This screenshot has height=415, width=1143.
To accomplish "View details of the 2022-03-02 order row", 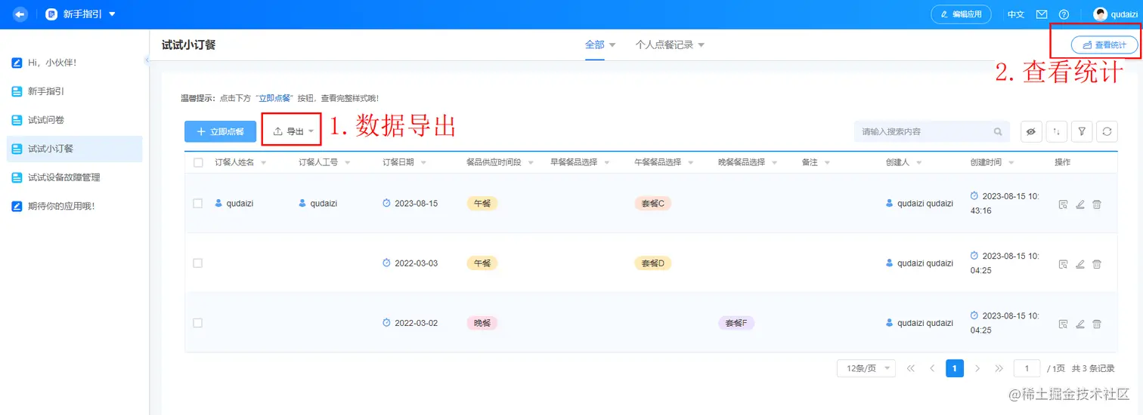I will pos(1063,323).
